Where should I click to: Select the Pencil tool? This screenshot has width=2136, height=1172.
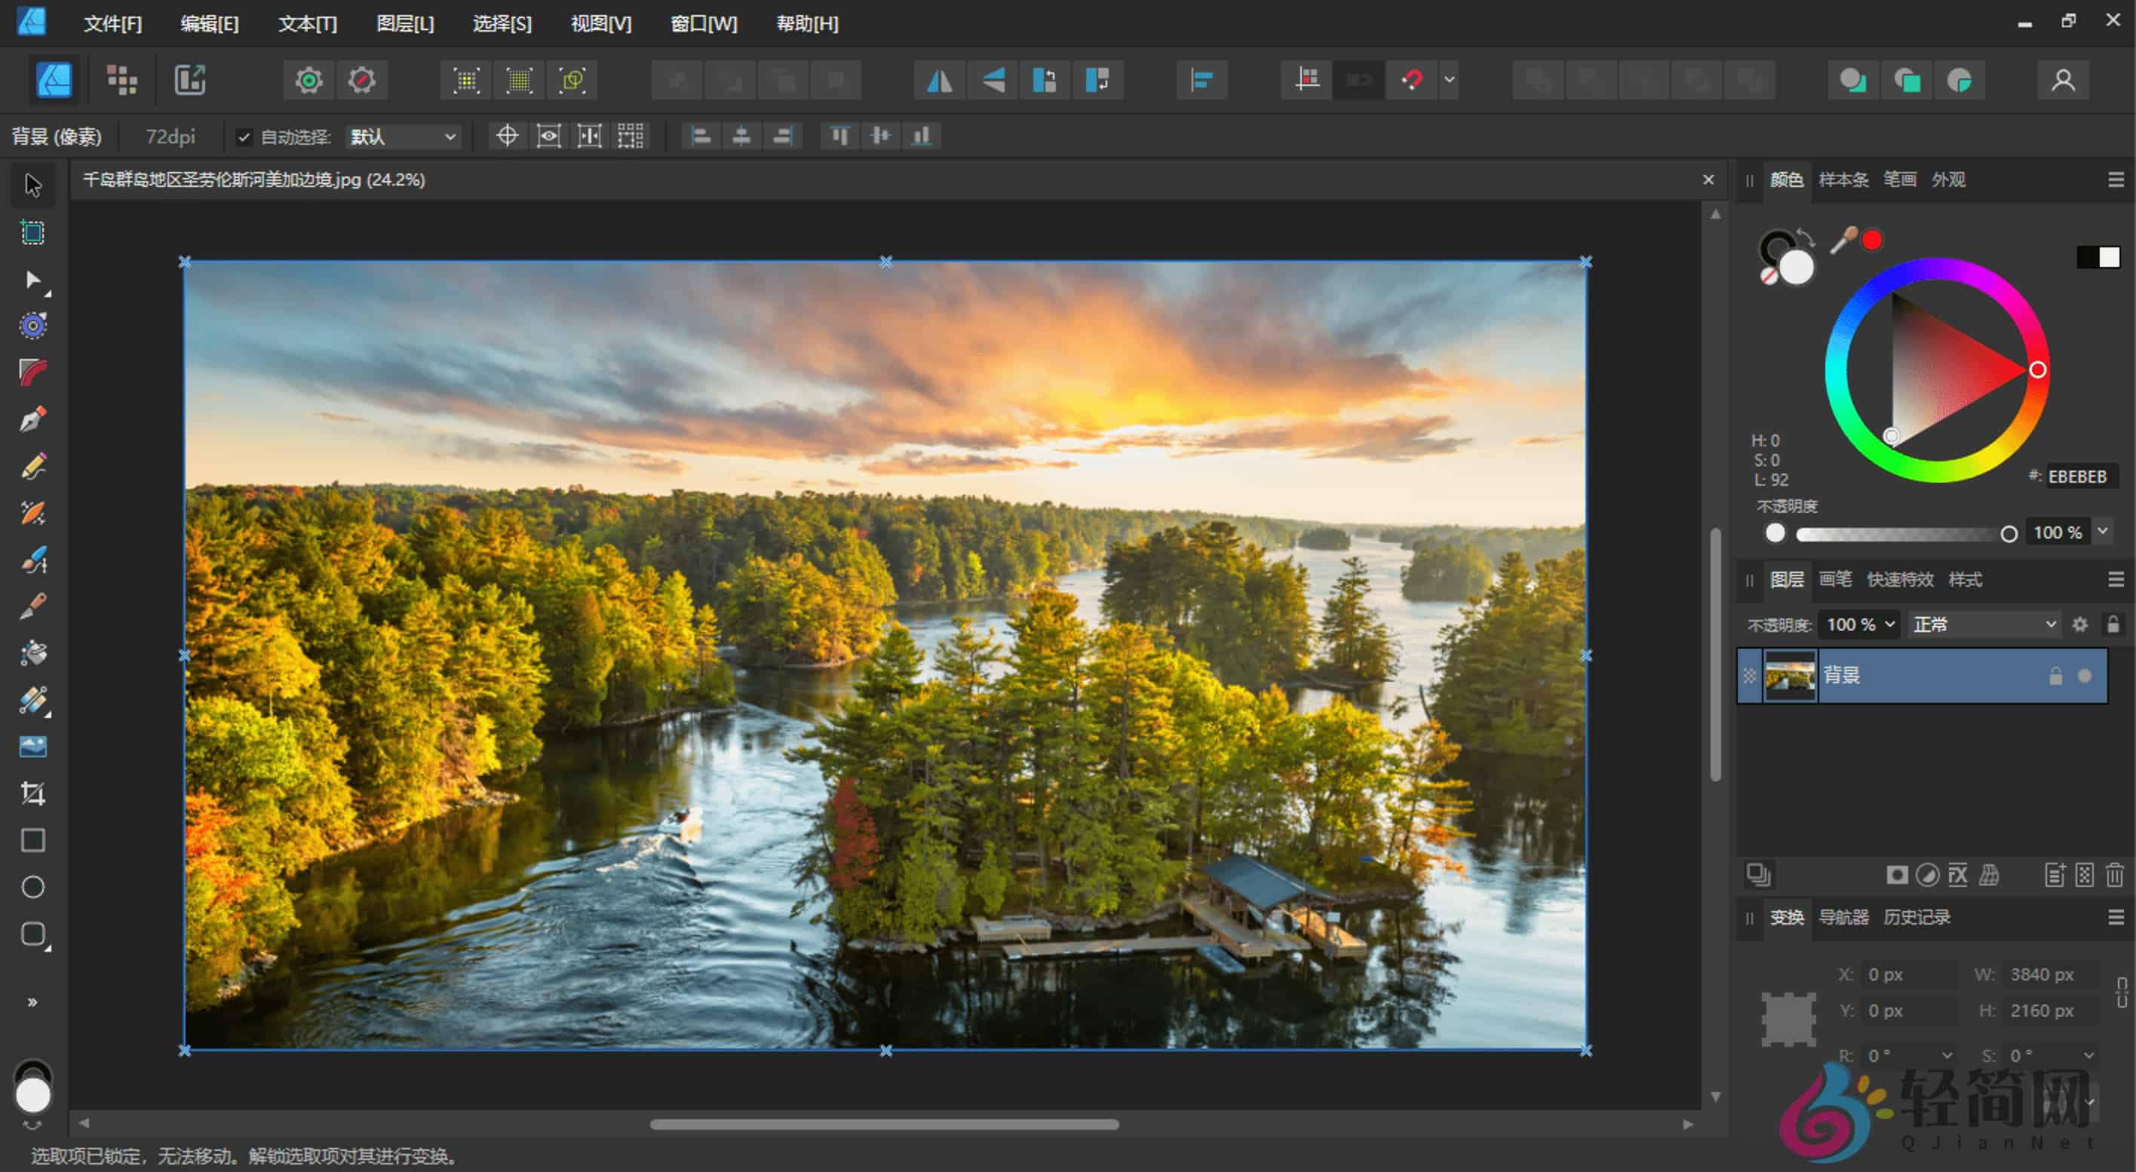coord(33,465)
